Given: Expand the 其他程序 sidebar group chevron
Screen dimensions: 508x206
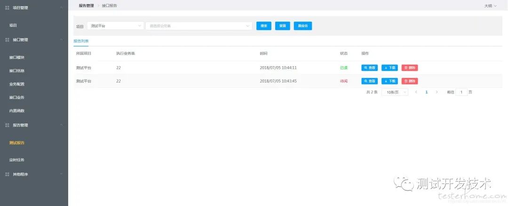Looking at the screenshot, I should (62, 174).
